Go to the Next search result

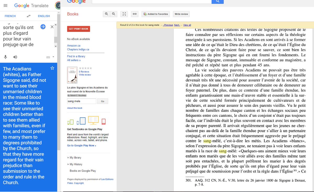point(177,25)
